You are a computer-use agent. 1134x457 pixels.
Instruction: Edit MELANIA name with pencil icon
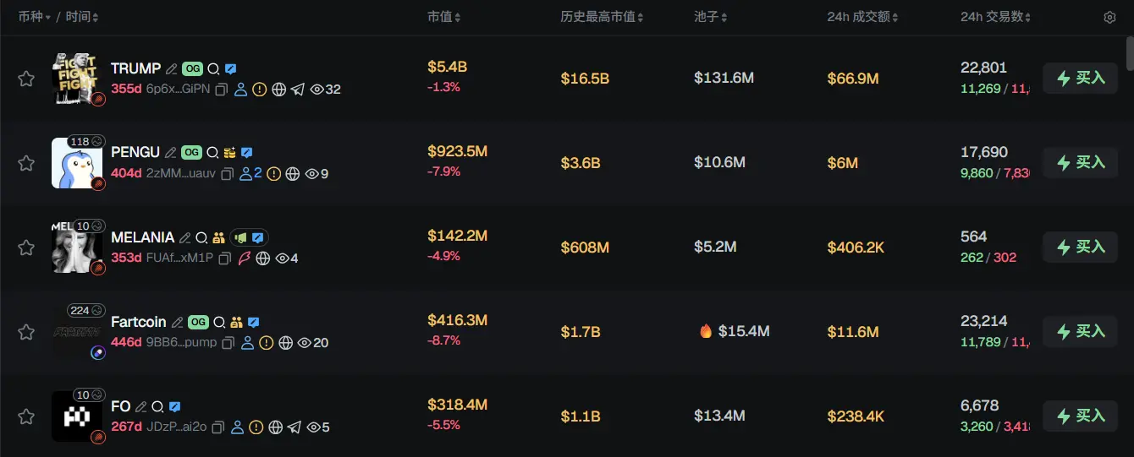[185, 237]
